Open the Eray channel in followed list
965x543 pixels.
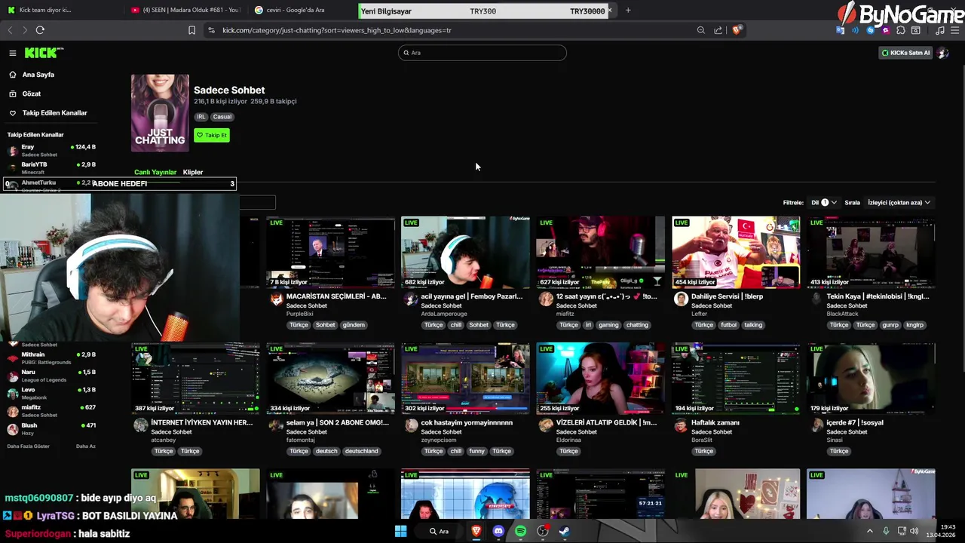pos(51,150)
